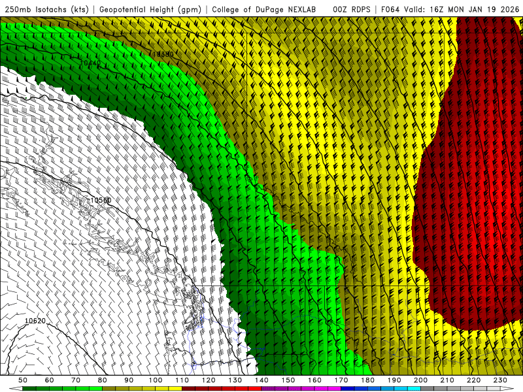Click the 10380 height contour label
The image size is (523, 392).
(161, 54)
